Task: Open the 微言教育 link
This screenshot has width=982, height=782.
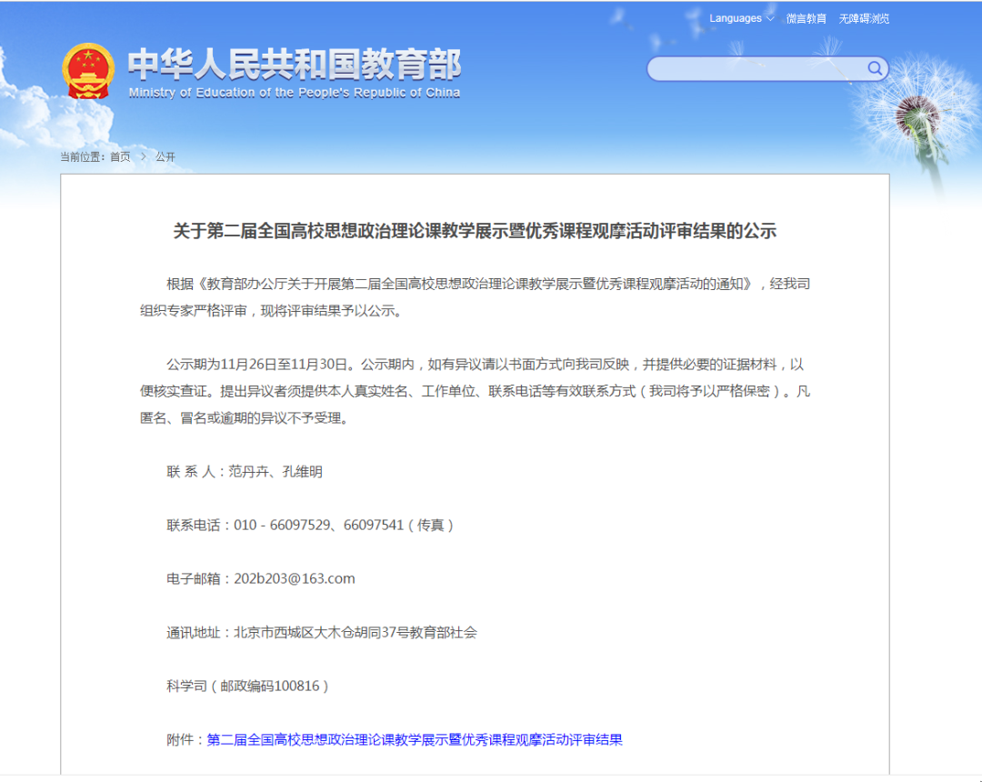Action: click(807, 18)
